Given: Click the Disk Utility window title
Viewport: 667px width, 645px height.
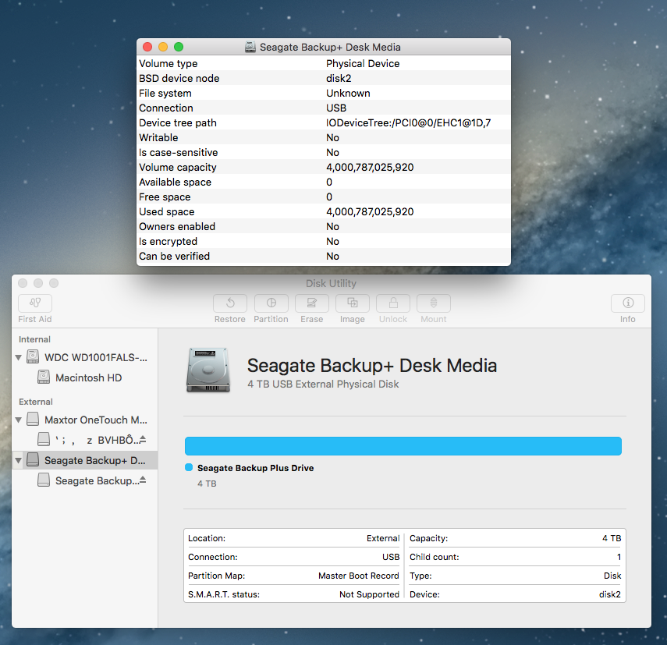Looking at the screenshot, I should (x=331, y=283).
